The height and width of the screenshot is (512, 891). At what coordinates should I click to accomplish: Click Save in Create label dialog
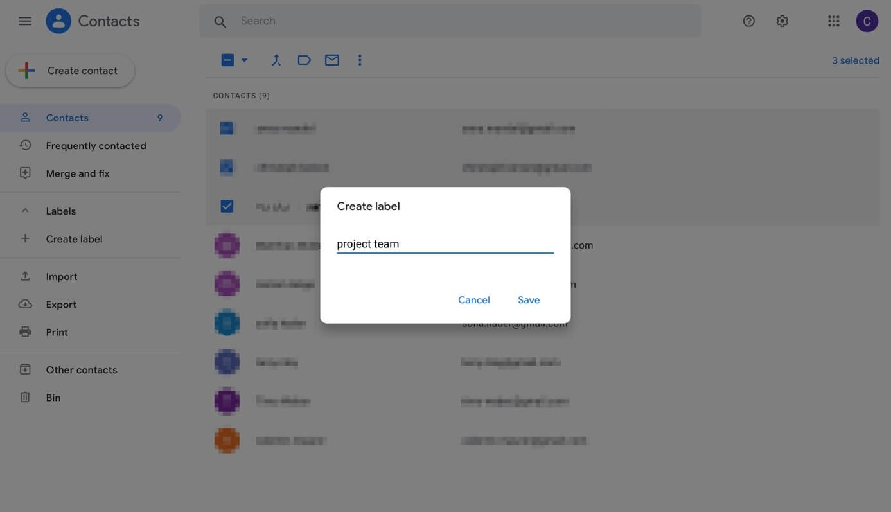tap(529, 300)
